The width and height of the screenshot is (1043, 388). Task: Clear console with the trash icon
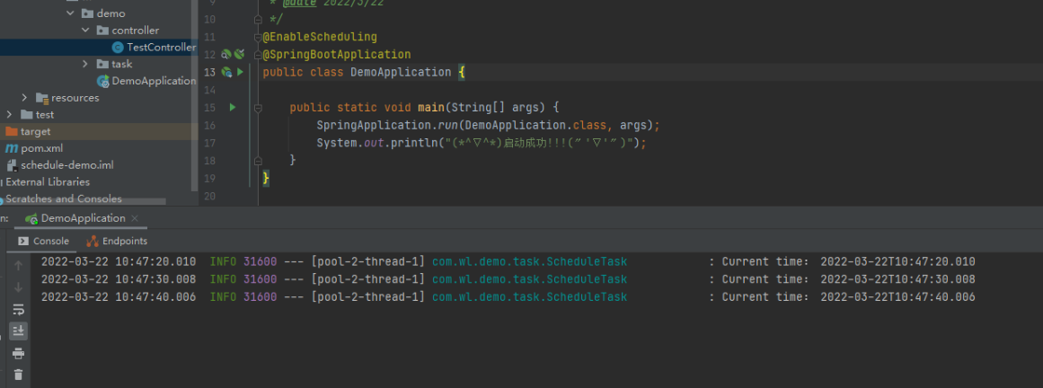coord(18,375)
